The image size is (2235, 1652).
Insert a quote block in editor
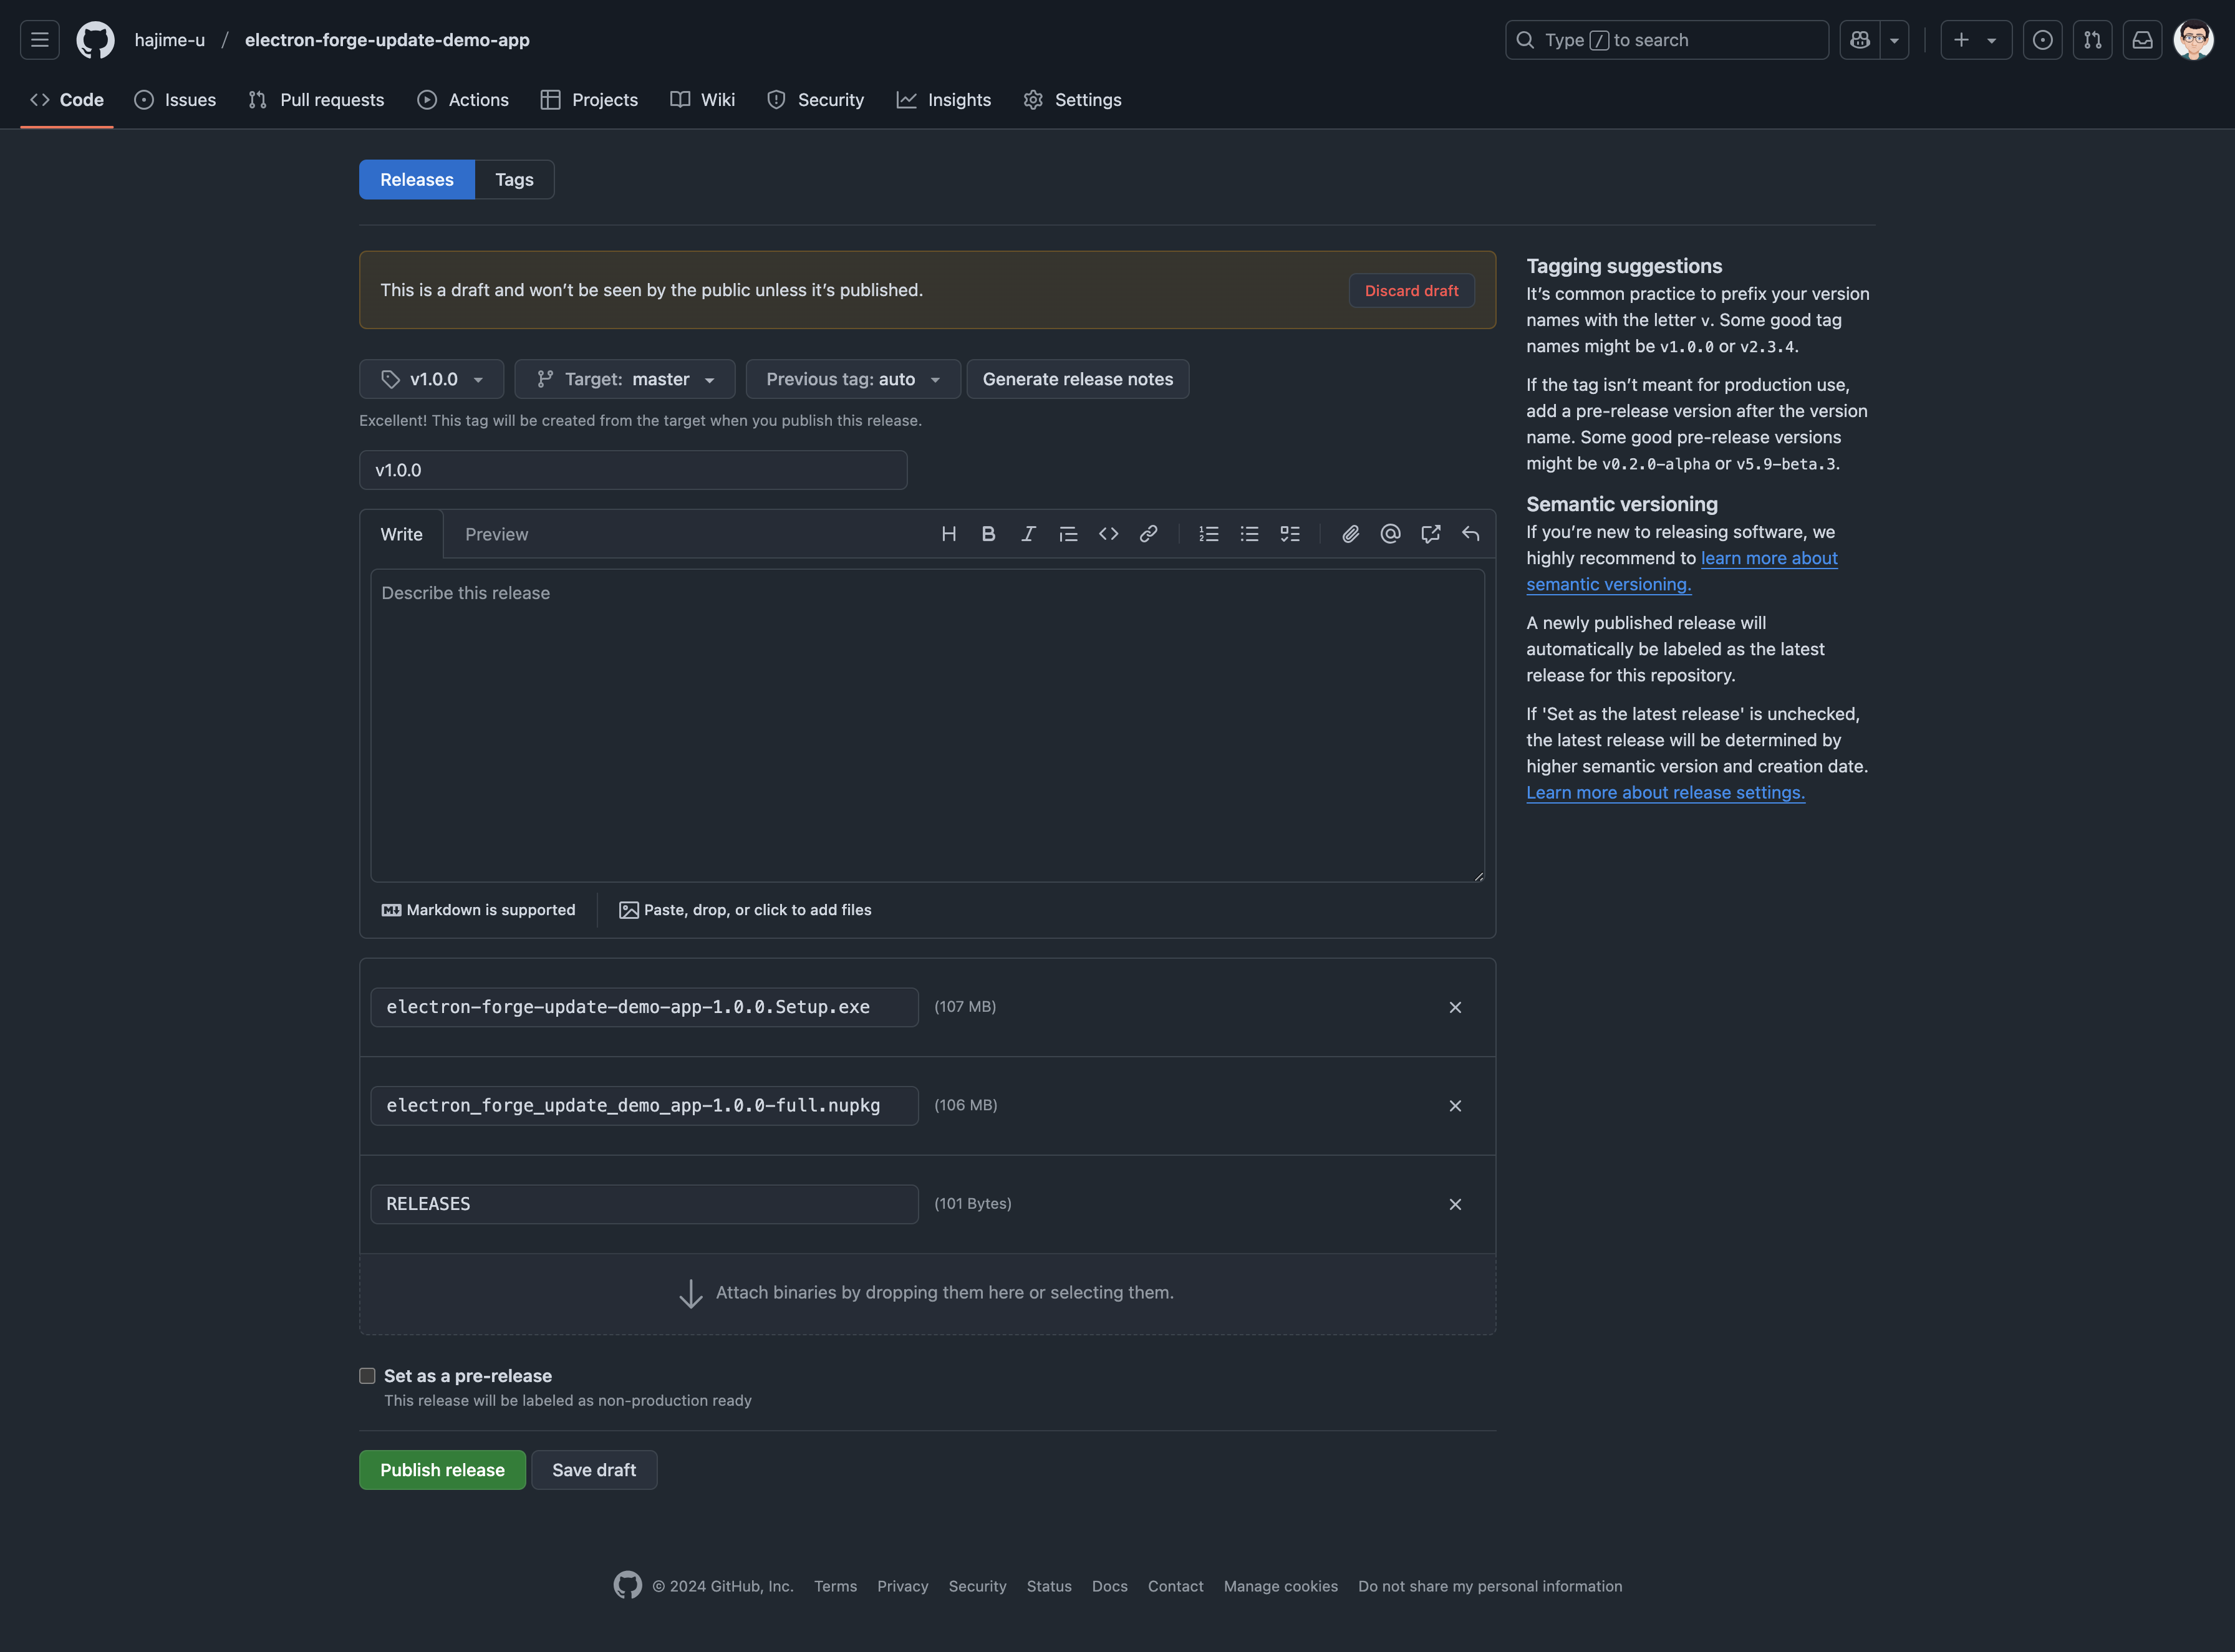click(1068, 534)
